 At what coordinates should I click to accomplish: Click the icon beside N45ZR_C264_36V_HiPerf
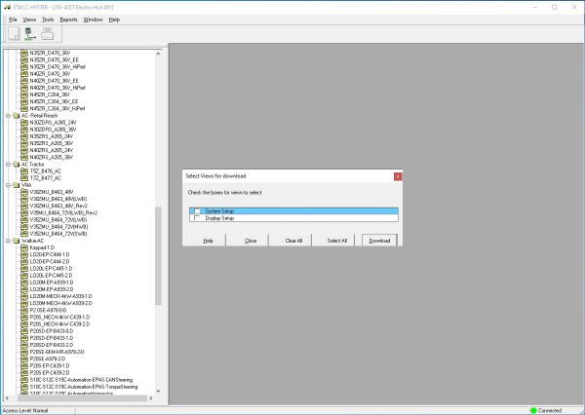point(24,108)
